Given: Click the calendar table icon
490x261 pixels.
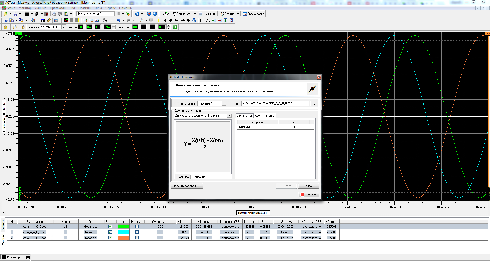Looking at the screenshot, I should tap(43, 20).
